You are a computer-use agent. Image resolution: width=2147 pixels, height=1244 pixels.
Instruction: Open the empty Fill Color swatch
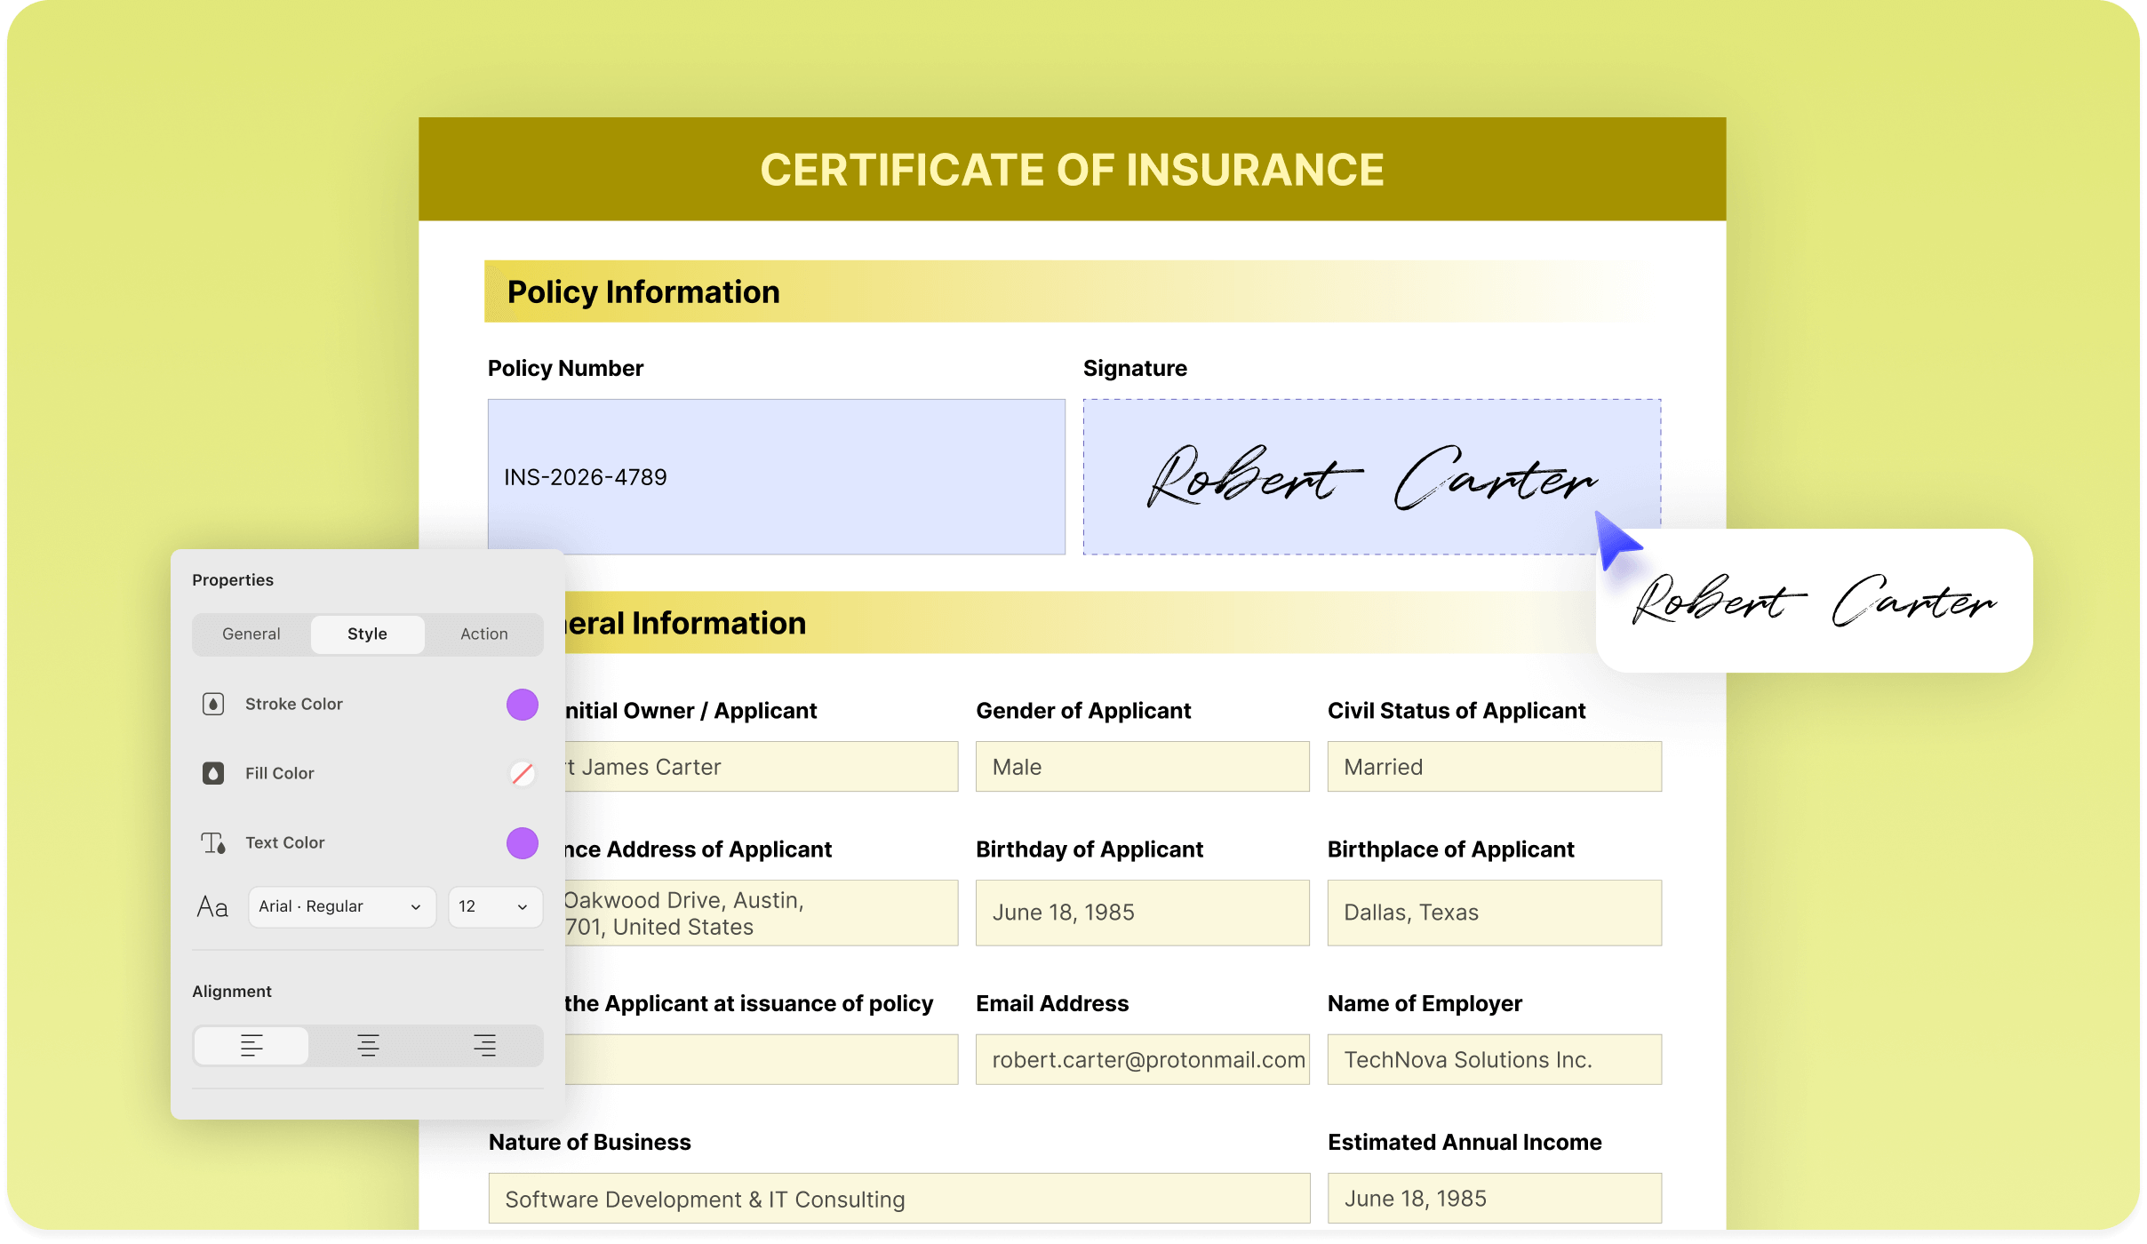coord(523,773)
